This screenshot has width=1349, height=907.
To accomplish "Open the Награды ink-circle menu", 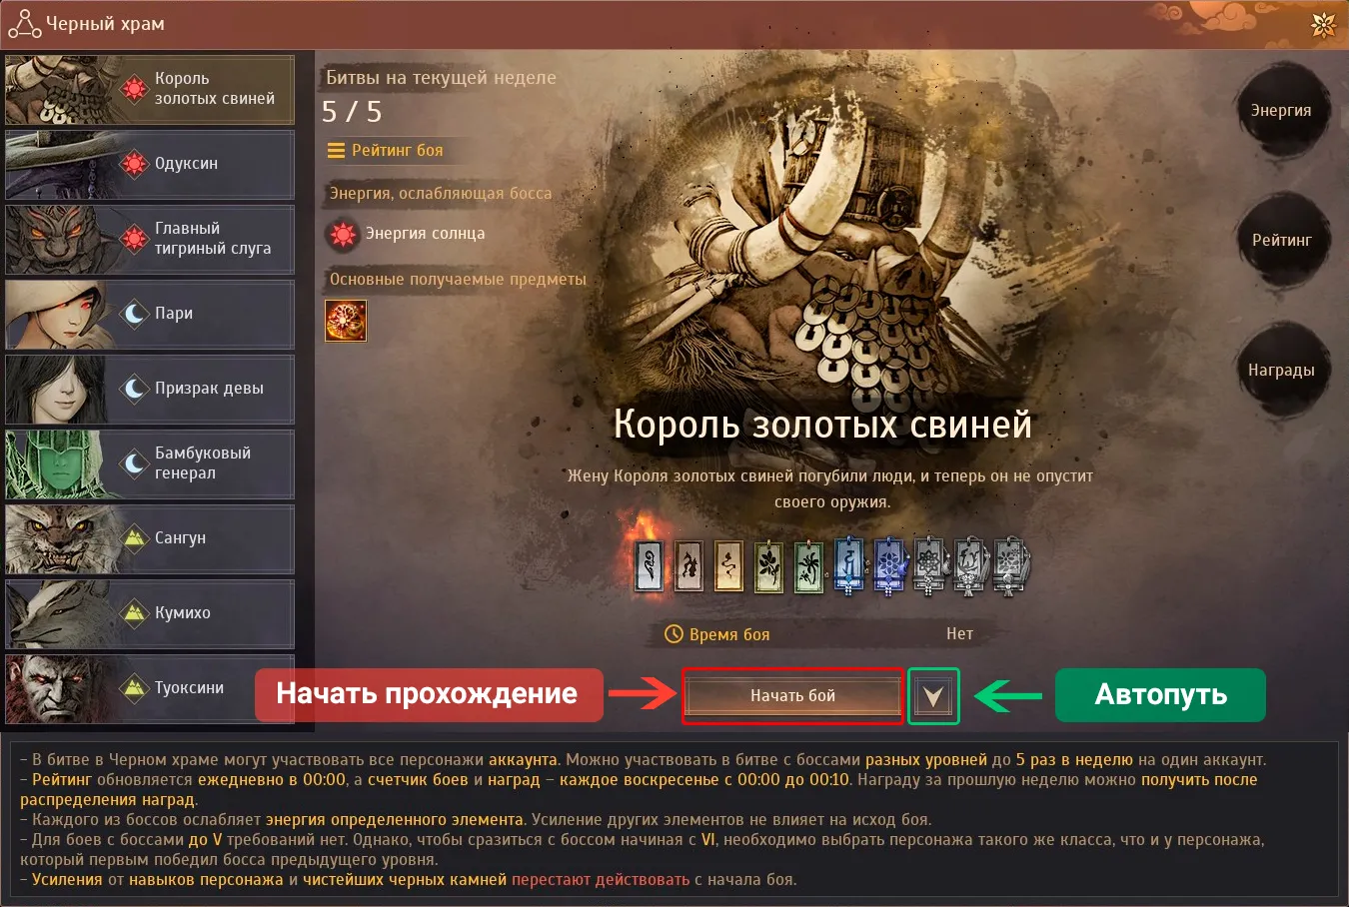I will coord(1281,371).
